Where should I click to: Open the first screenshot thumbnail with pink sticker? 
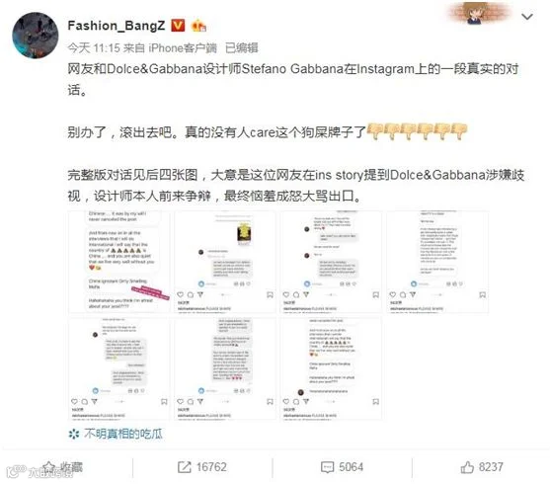[x=118, y=262]
